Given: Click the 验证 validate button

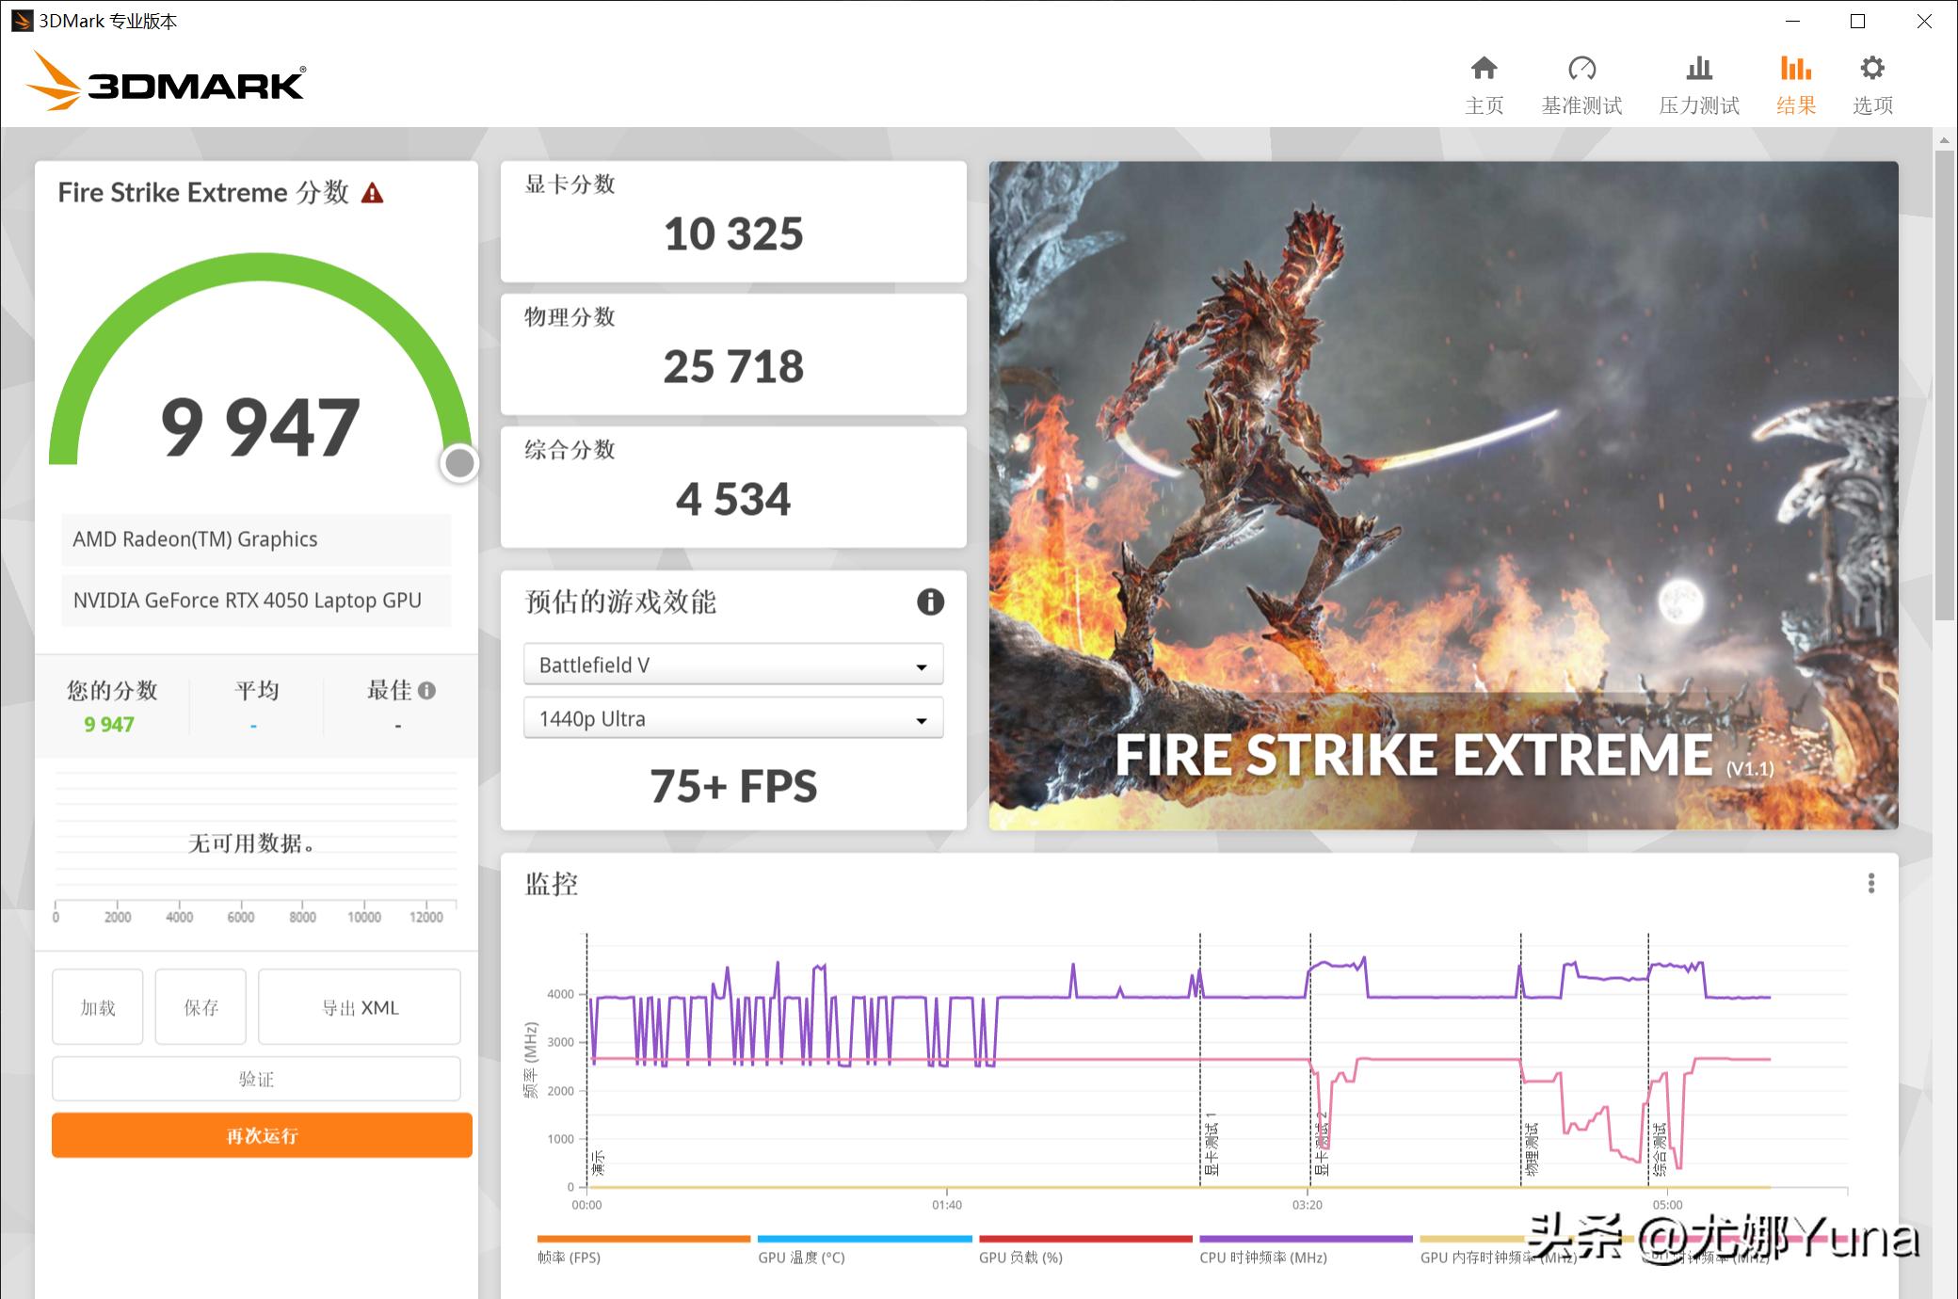Looking at the screenshot, I should point(256,1079).
